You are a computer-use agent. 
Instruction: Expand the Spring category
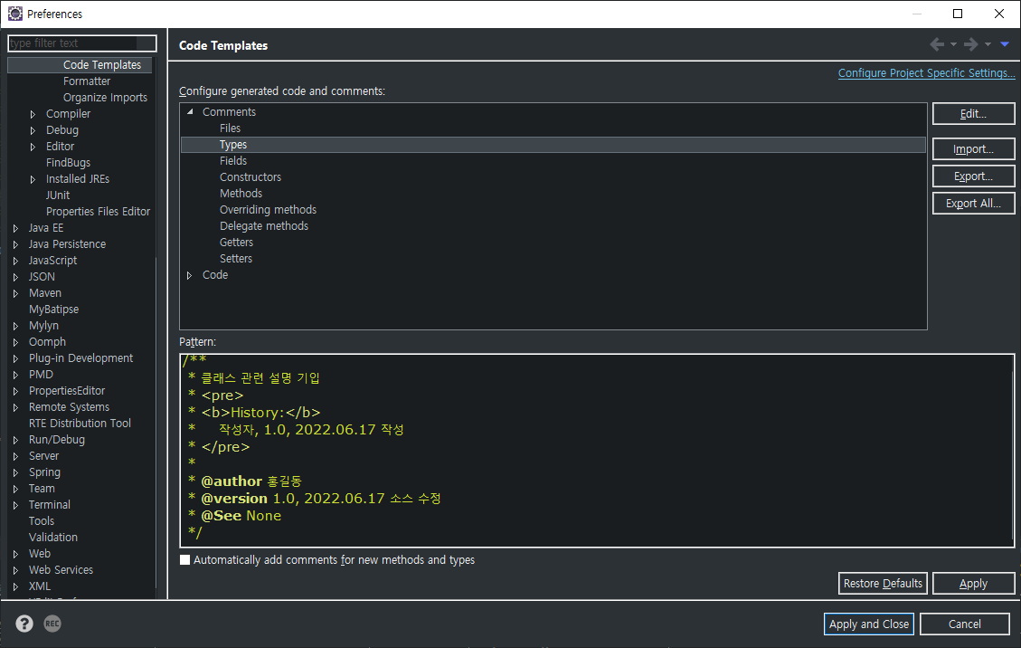click(15, 472)
